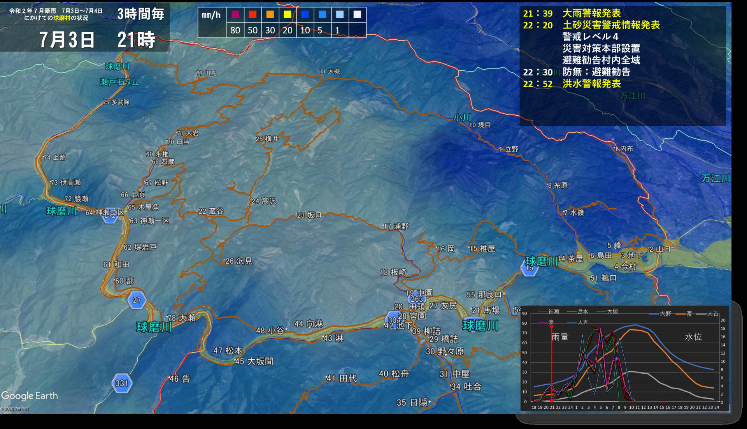Click the 26 沢見 place label
The height and width of the screenshot is (429, 747).
(x=239, y=261)
